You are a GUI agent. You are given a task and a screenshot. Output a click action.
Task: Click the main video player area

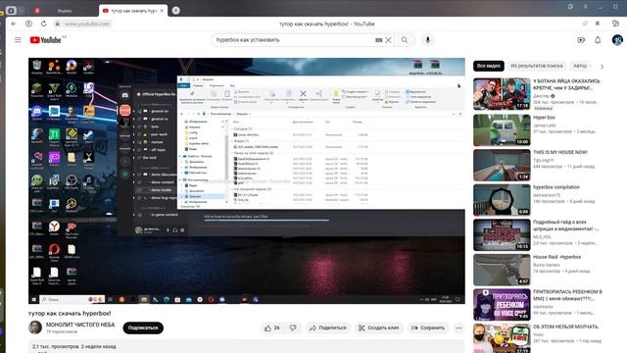click(x=246, y=180)
